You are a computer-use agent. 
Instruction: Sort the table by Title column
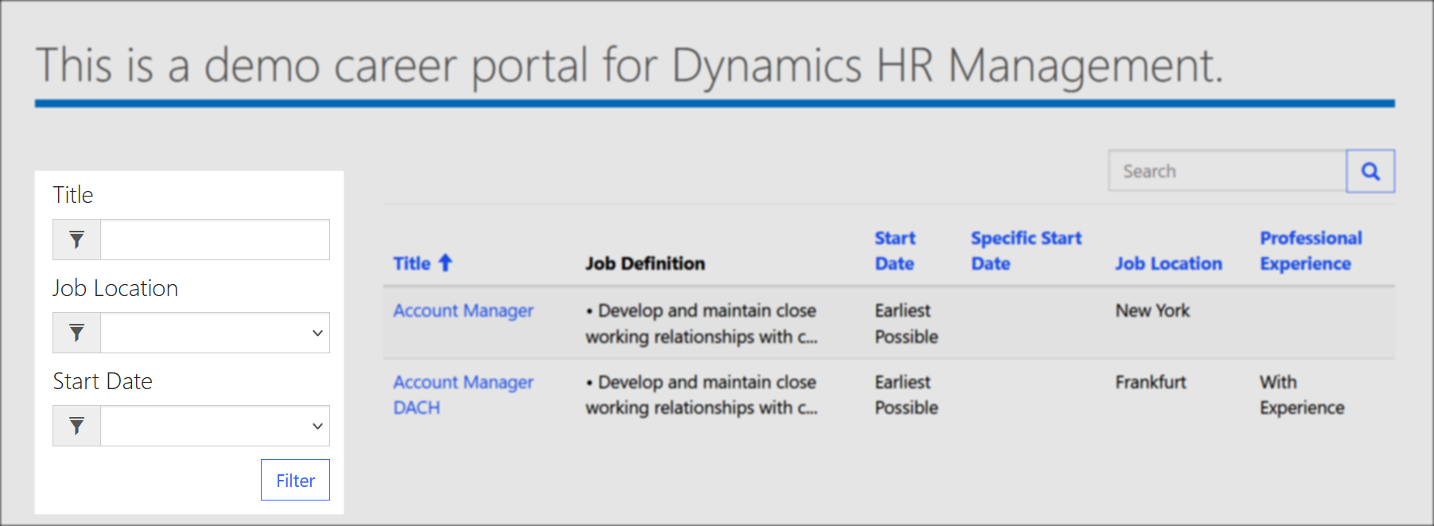click(412, 263)
